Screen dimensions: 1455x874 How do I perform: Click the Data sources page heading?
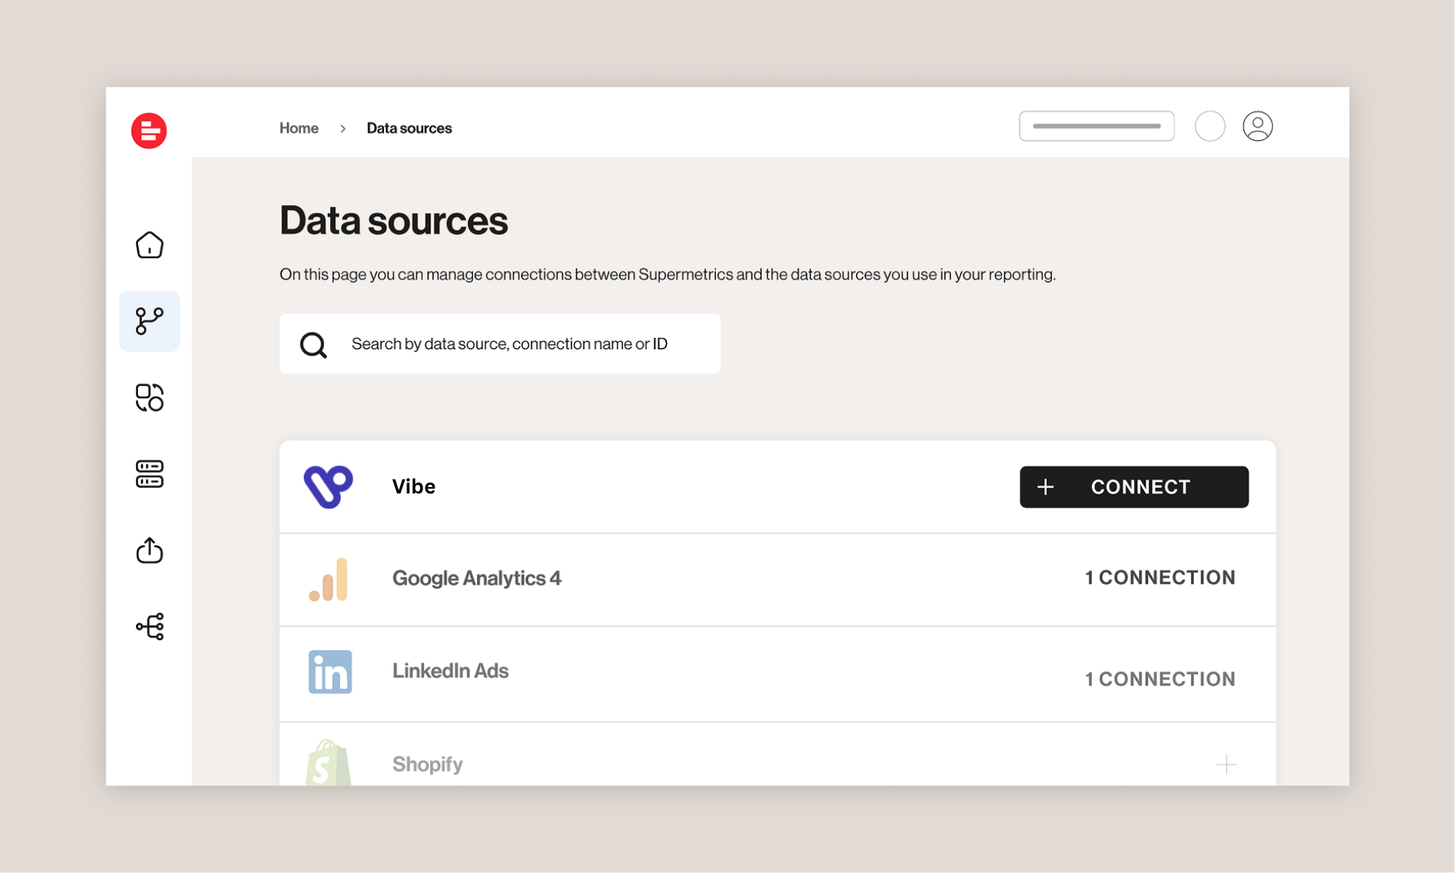pos(394,220)
